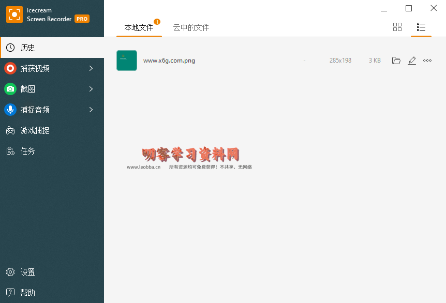
Task: Expand the 截图 submenu chevron
Action: click(91, 89)
